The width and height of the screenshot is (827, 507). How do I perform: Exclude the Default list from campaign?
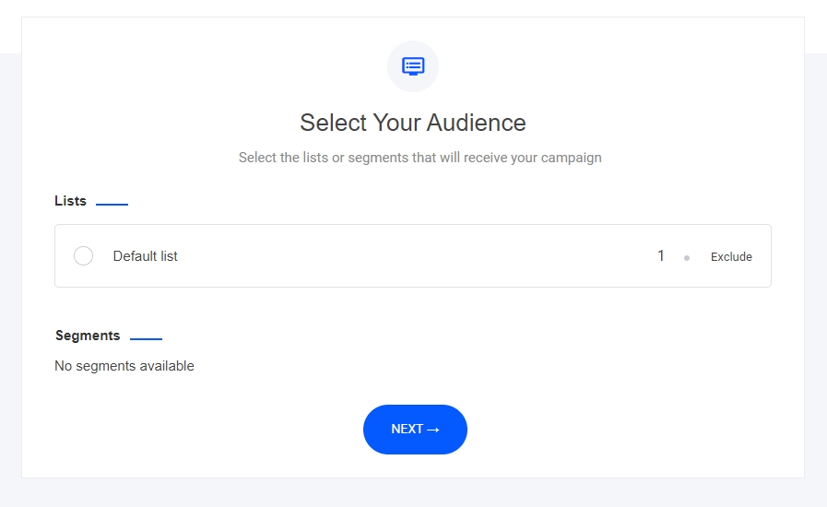pyautogui.click(x=731, y=257)
